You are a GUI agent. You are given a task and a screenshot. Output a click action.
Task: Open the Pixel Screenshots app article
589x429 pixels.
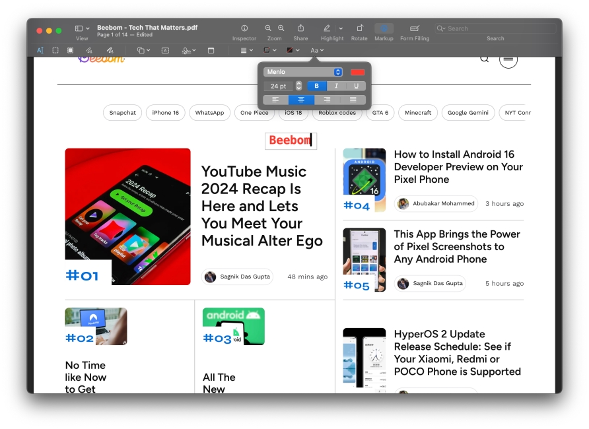point(457,247)
